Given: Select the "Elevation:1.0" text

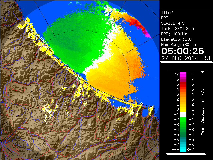Looking at the screenshot, I should point(176,39).
